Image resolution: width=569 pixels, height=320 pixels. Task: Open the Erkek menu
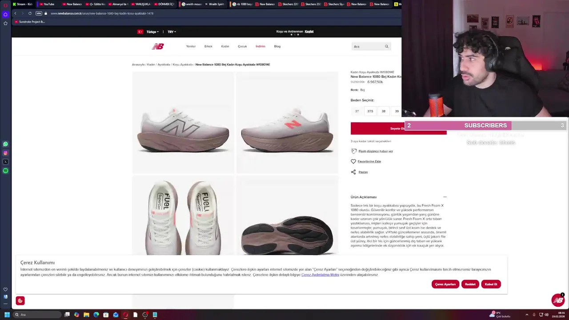208,46
